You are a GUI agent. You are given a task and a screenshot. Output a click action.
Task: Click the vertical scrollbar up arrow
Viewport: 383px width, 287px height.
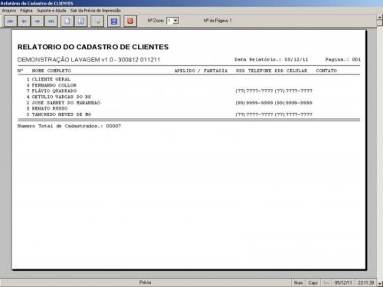click(x=380, y=17)
